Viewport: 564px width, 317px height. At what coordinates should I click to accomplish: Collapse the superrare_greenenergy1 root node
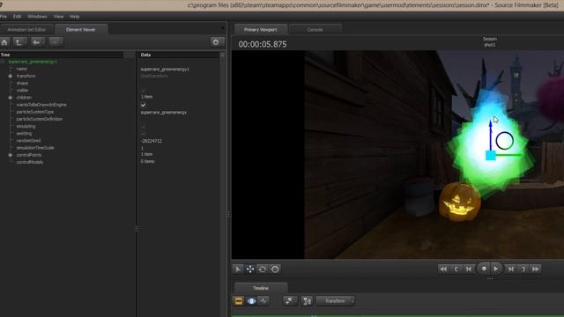pyautogui.click(x=3, y=62)
